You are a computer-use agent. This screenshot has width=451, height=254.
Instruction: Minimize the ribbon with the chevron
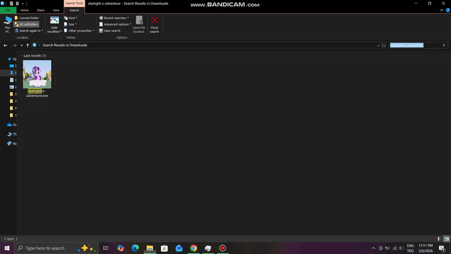[442, 10]
